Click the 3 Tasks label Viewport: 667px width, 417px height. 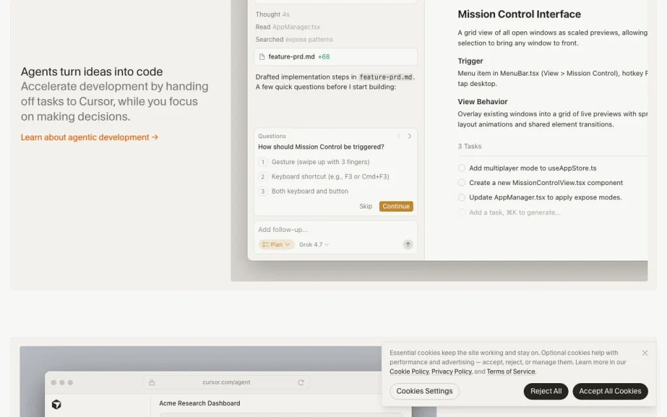point(470,146)
